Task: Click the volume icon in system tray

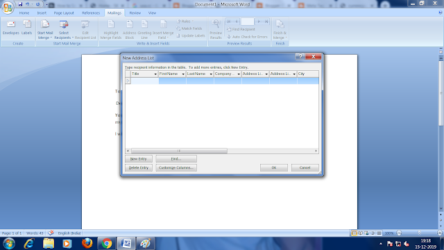Action: click(407, 244)
